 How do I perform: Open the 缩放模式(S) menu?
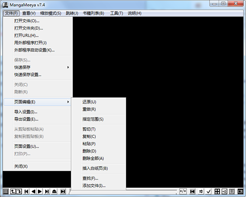click(51, 13)
